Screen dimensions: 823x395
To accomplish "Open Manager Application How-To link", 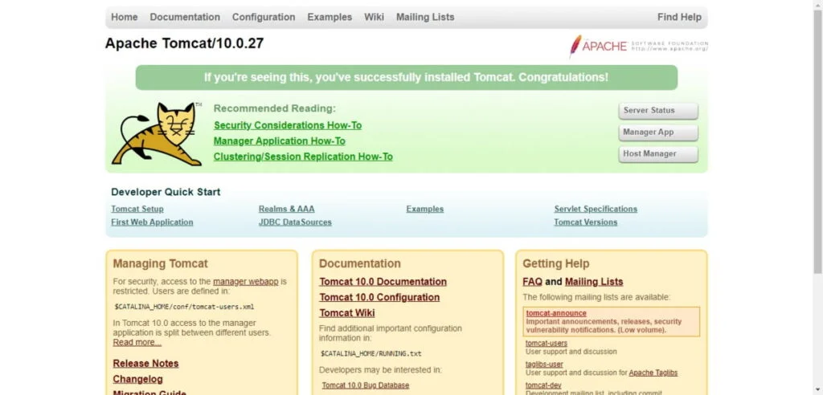I will coord(279,141).
